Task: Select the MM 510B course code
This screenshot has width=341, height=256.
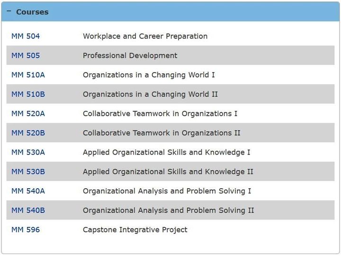Action: coord(28,94)
